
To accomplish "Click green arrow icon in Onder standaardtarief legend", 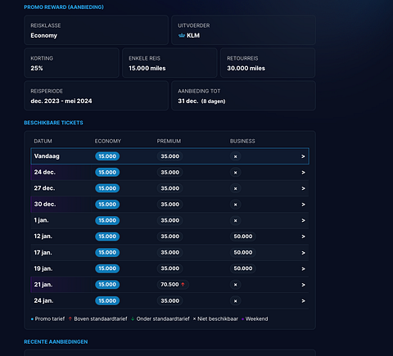I will click(x=133, y=318).
